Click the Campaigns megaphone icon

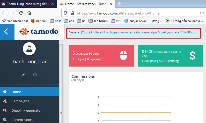[5, 101]
